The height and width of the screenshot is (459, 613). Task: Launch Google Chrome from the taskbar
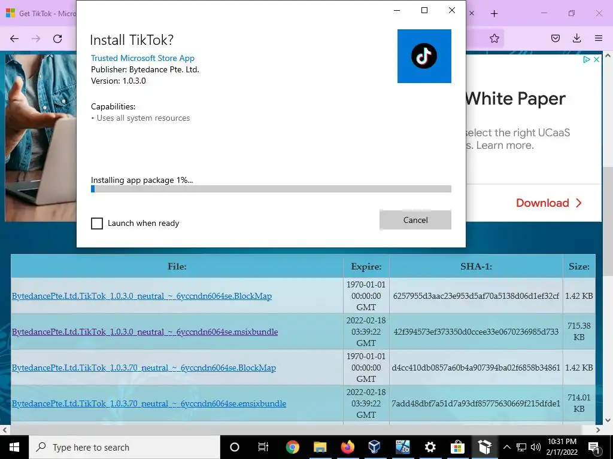click(x=292, y=447)
